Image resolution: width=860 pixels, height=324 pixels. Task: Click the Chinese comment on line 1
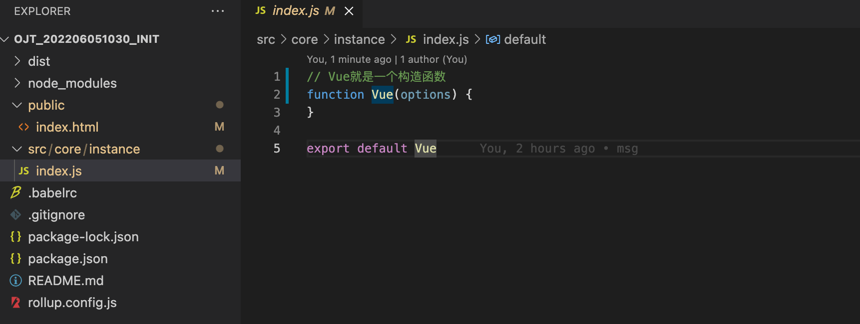pos(376,77)
